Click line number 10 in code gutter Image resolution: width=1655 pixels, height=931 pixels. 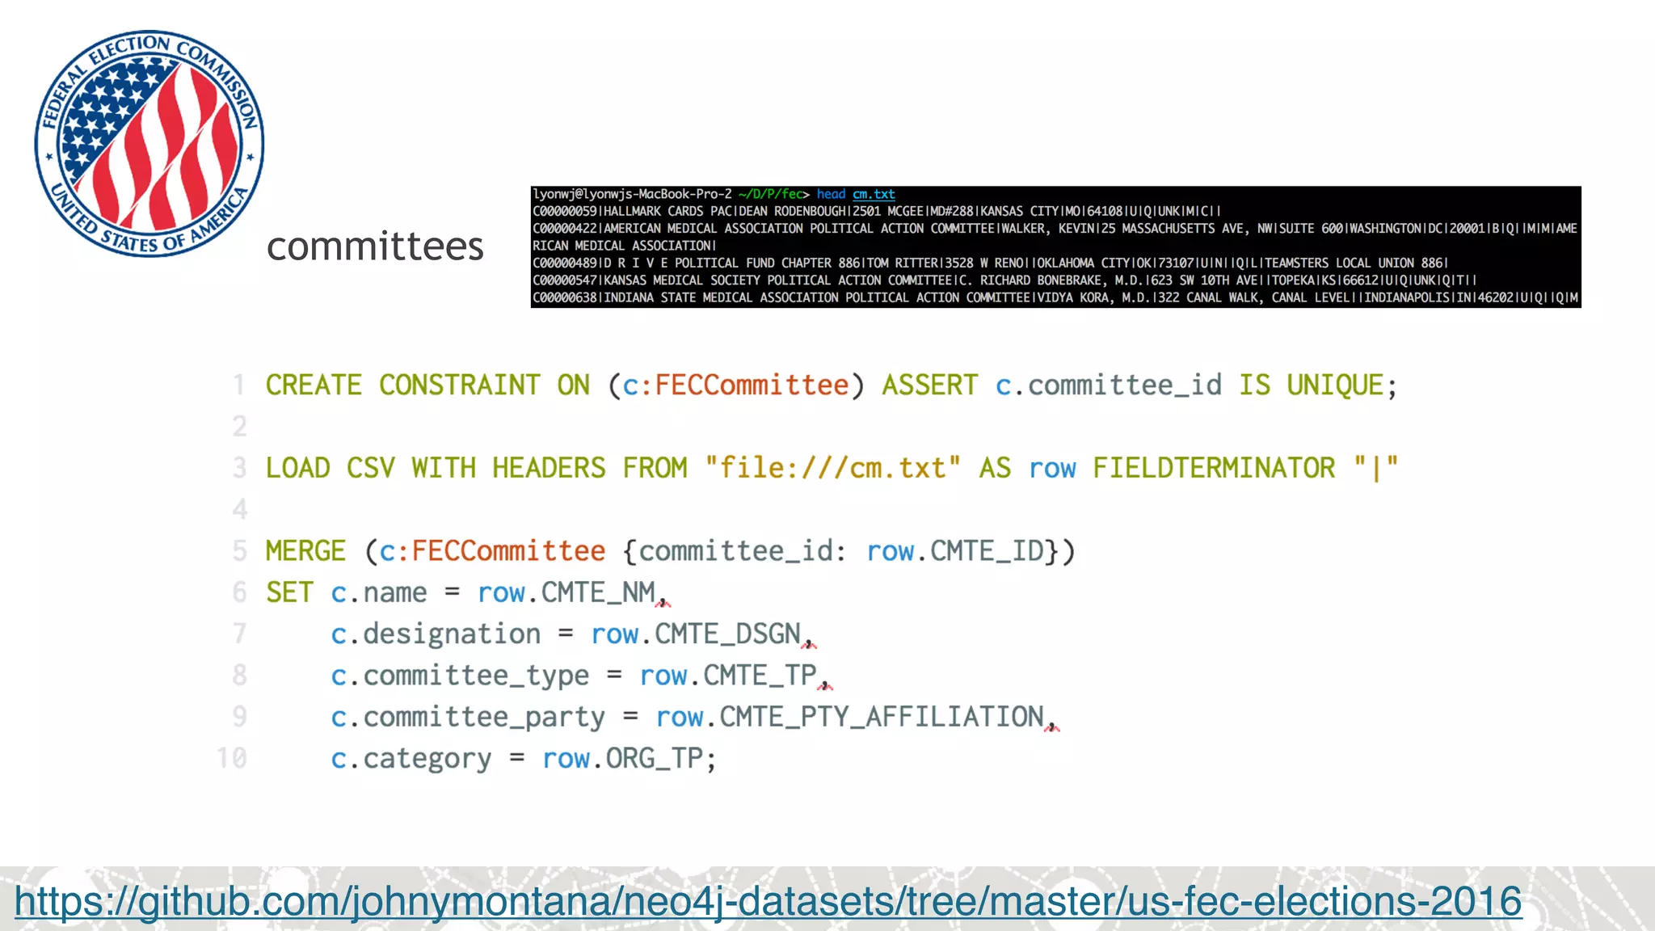(x=231, y=758)
